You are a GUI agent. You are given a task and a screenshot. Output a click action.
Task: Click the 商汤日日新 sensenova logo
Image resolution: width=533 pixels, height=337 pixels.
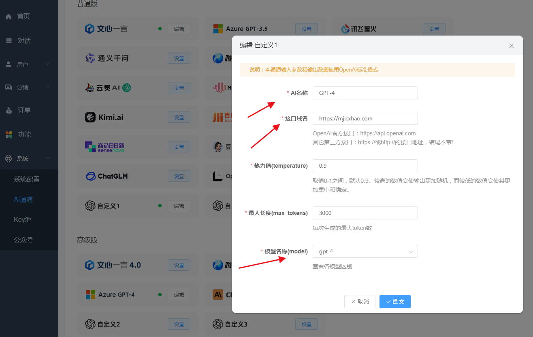(x=104, y=147)
